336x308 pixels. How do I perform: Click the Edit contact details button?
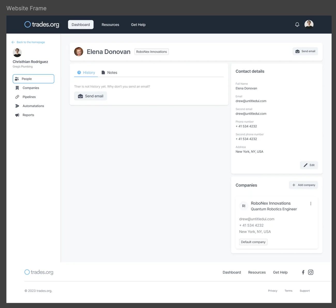tap(309, 165)
